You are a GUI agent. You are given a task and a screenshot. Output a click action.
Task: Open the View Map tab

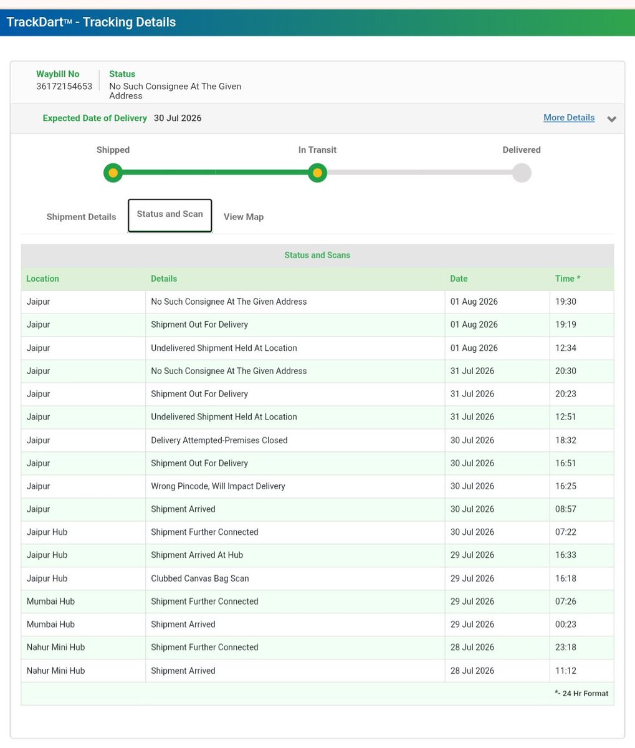pos(244,217)
